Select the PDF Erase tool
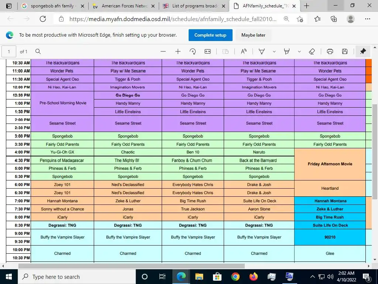The height and width of the screenshot is (284, 378). click(312, 51)
